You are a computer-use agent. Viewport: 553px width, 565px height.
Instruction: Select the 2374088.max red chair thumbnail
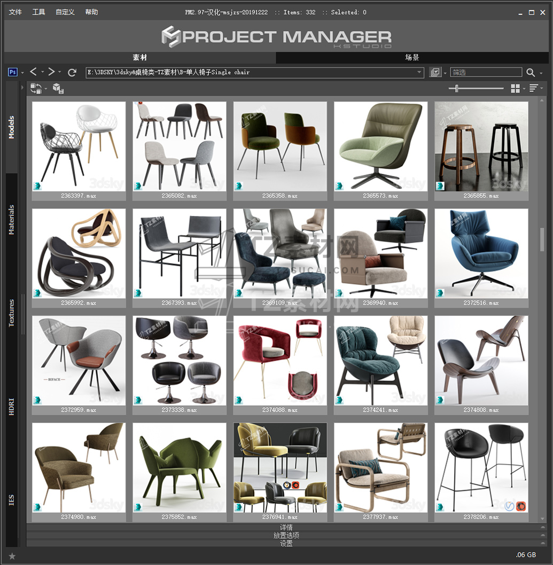point(280,360)
